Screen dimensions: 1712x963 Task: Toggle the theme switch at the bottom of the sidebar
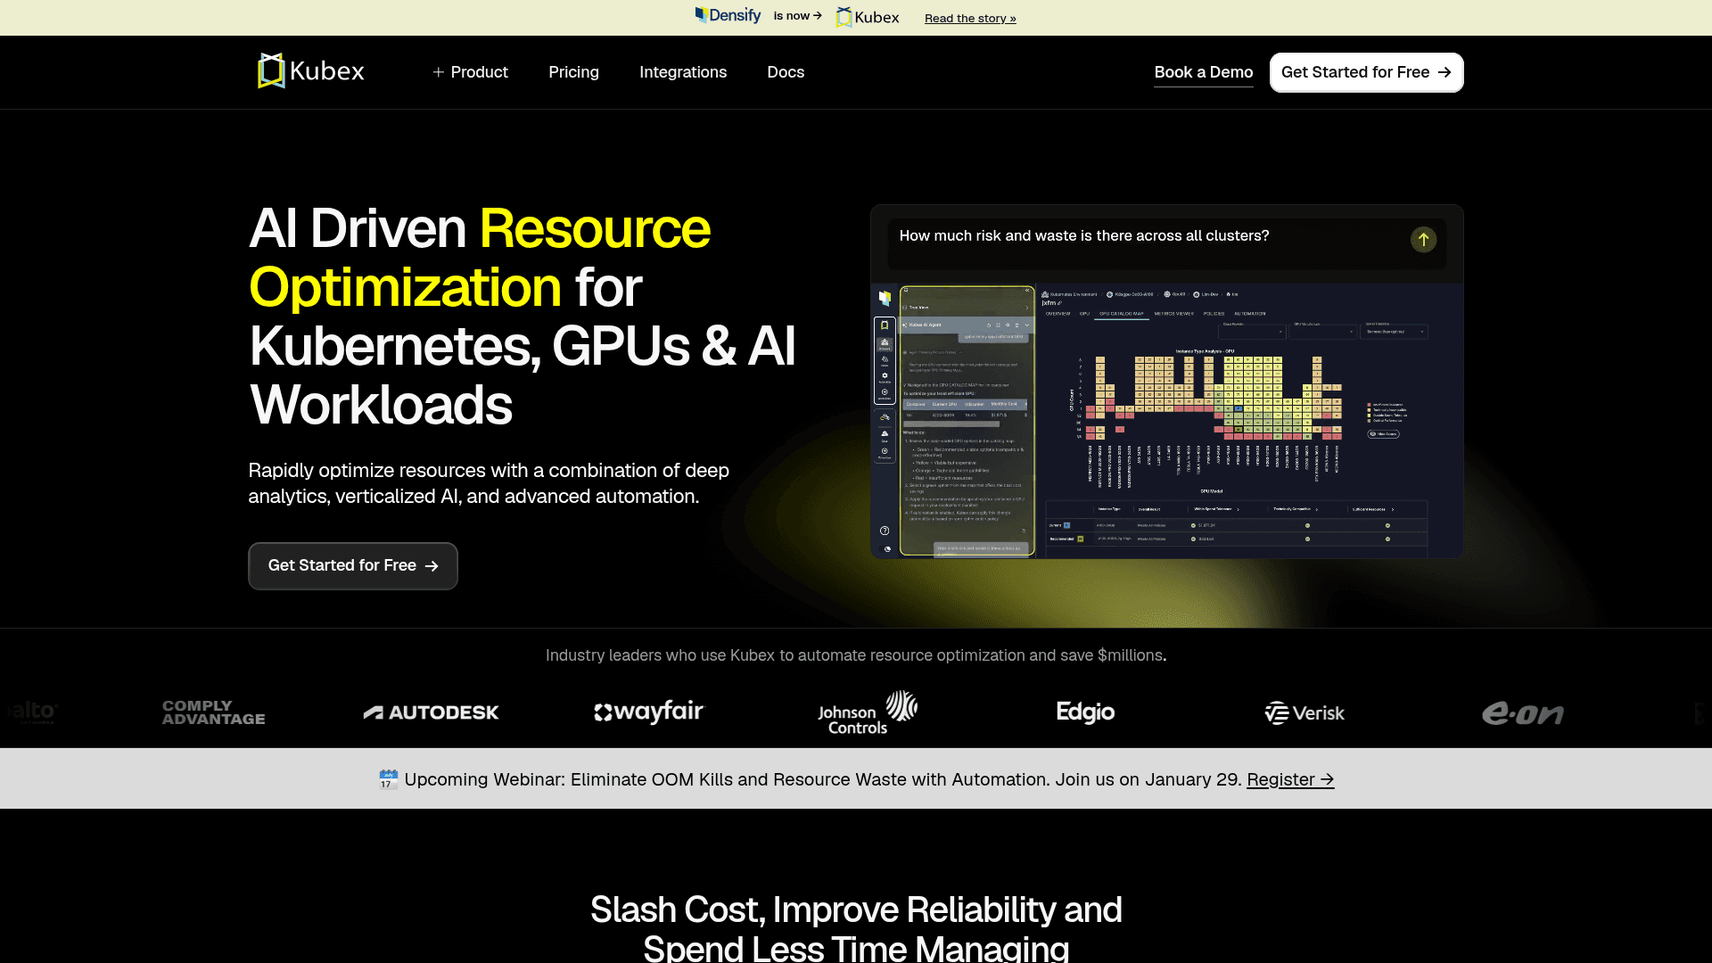pos(887,549)
